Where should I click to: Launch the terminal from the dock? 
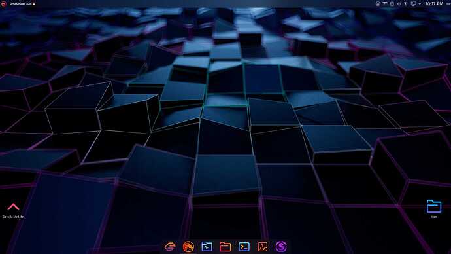244,247
